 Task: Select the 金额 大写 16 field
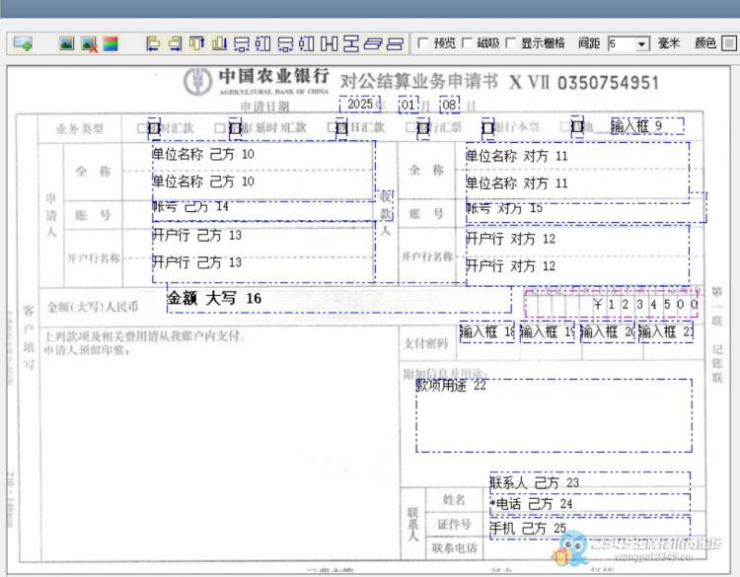pyautogui.click(x=338, y=298)
